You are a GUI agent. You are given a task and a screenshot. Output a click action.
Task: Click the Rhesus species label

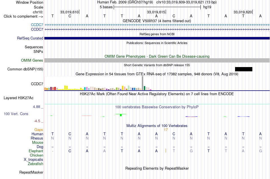(37, 138)
